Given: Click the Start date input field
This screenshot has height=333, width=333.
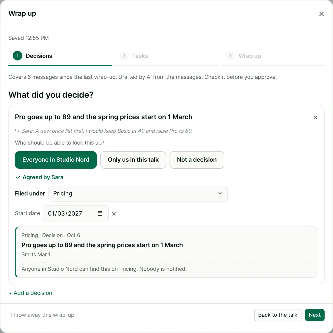Looking at the screenshot, I should 76,213.
